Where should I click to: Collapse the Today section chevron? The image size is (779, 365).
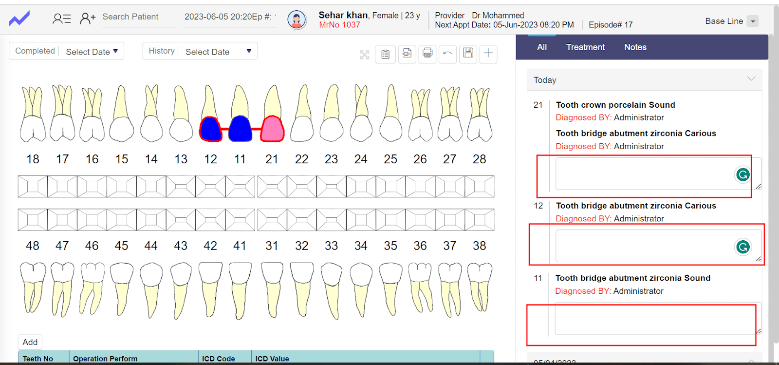[751, 79]
